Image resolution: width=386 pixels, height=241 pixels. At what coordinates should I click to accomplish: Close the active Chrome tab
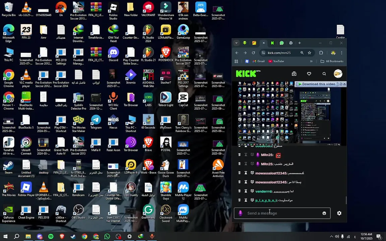[264, 43]
